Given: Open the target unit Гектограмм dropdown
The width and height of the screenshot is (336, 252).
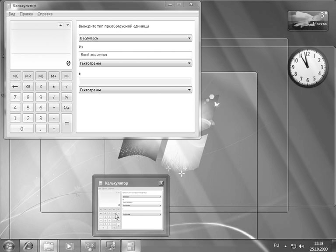Looking at the screenshot, I should point(135,90).
